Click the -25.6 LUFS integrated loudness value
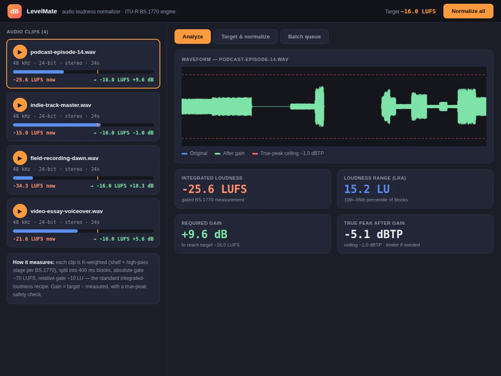The height and width of the screenshot is (376, 501). (x=214, y=189)
